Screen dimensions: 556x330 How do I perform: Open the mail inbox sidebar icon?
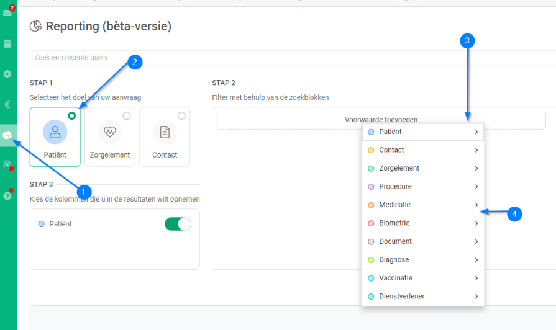coord(7,12)
